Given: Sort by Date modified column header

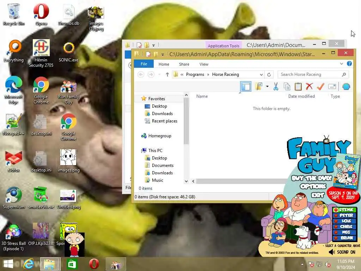Looking at the screenshot, I should point(301,96).
